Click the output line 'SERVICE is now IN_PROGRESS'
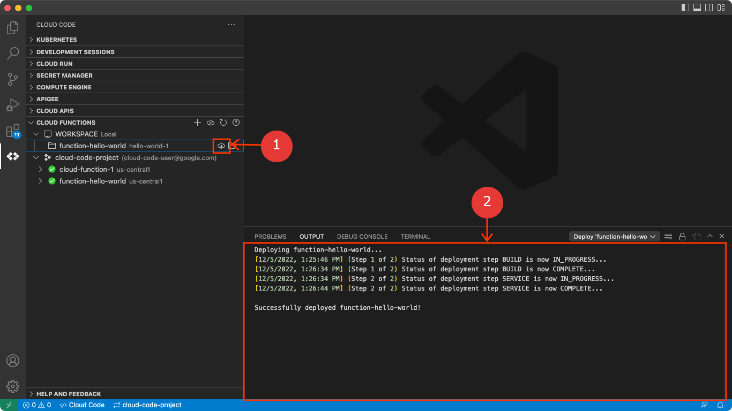Image resolution: width=732 pixels, height=411 pixels. click(435, 279)
